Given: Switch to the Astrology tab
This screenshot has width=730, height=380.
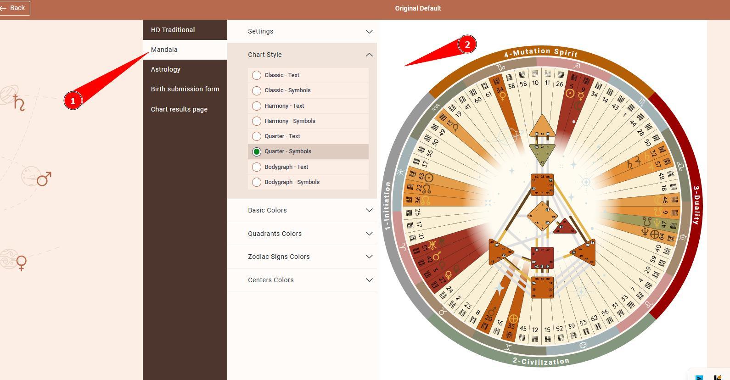Looking at the screenshot, I should (166, 69).
